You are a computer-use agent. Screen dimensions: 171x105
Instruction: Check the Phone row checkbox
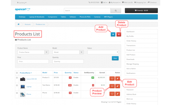(x=17, y=93)
